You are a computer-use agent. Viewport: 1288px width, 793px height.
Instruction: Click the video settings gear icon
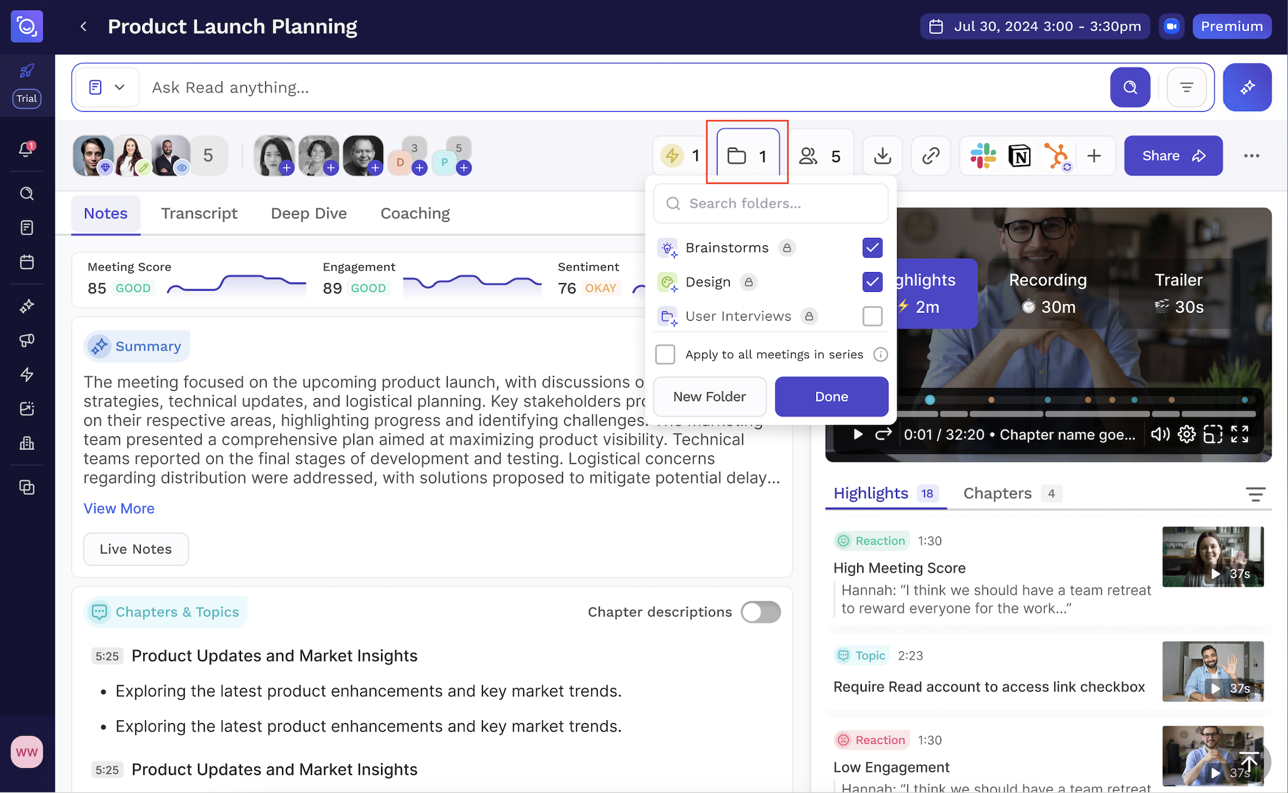[x=1186, y=434]
